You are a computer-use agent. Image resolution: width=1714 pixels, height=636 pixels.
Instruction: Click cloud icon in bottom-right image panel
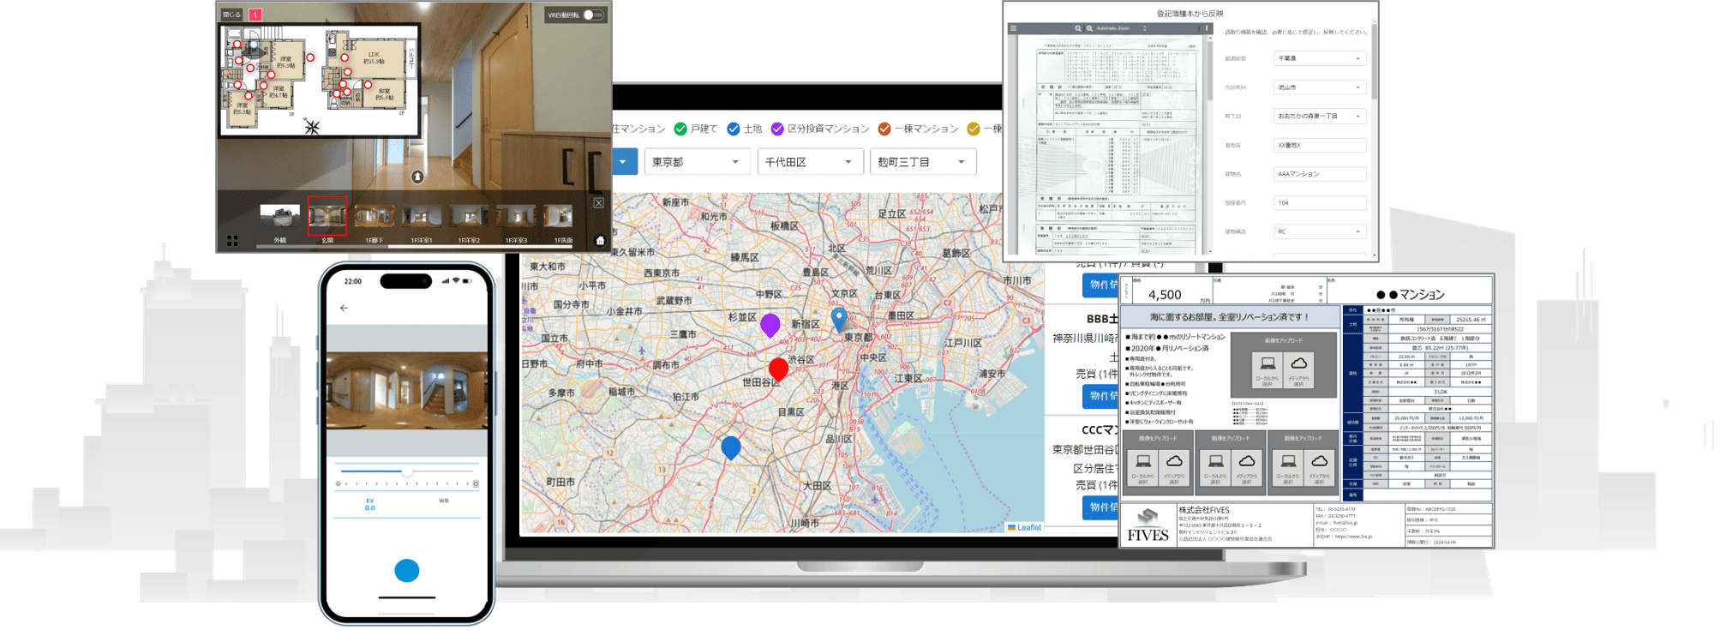(1320, 461)
